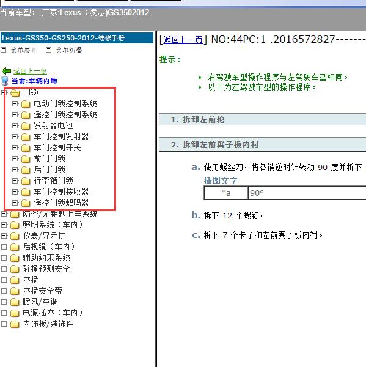
Task: Click the 返回上一级 link
Action: tap(30, 71)
